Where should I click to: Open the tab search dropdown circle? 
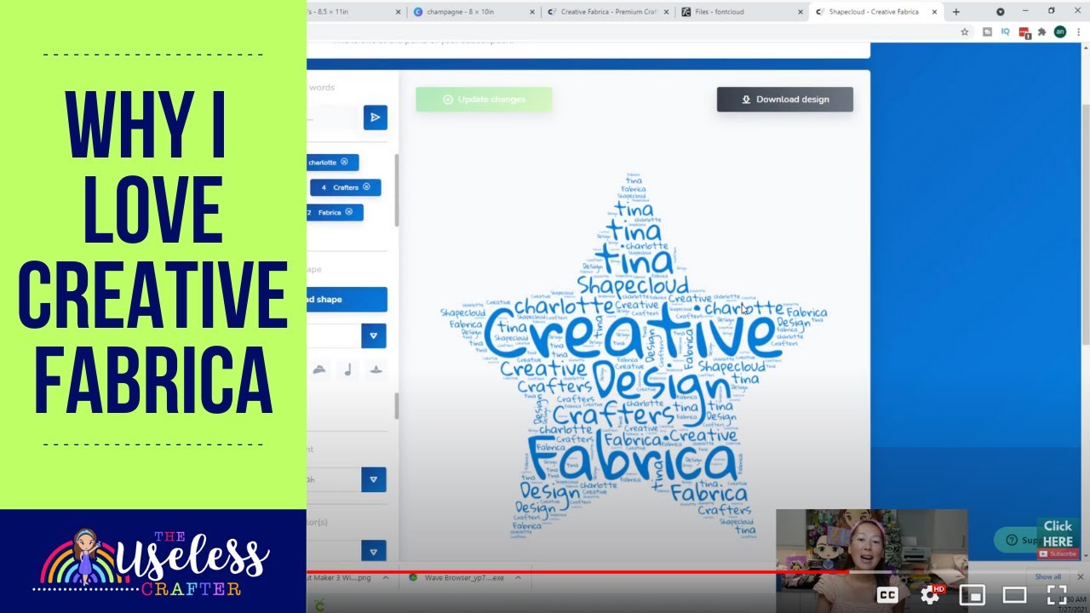(x=1001, y=12)
